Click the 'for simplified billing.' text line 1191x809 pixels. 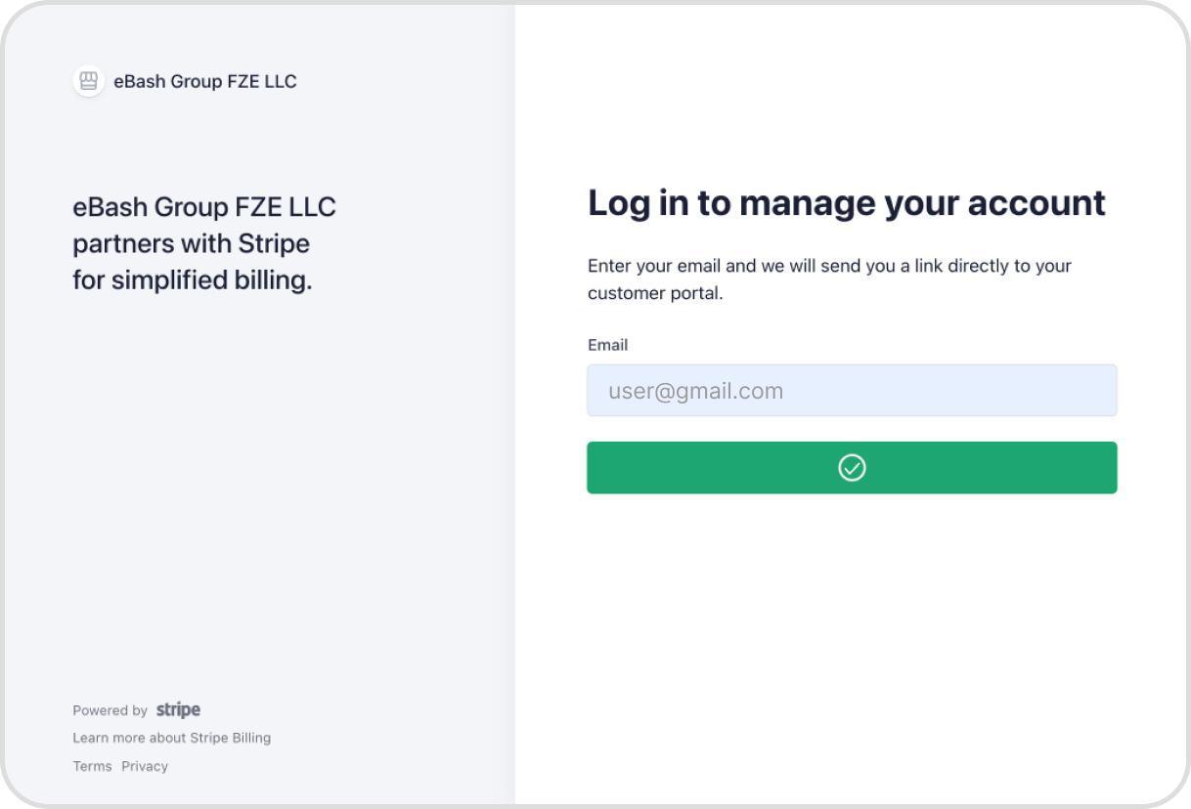pos(193,280)
